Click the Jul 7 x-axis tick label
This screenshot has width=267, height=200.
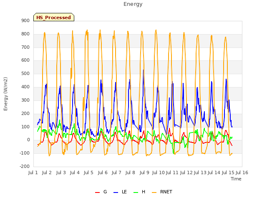click(x=116, y=172)
